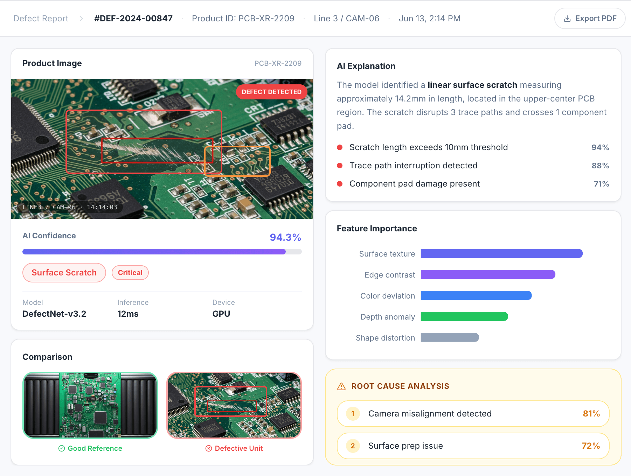
Task: Click the 94.3% confidence value
Action: tap(285, 237)
